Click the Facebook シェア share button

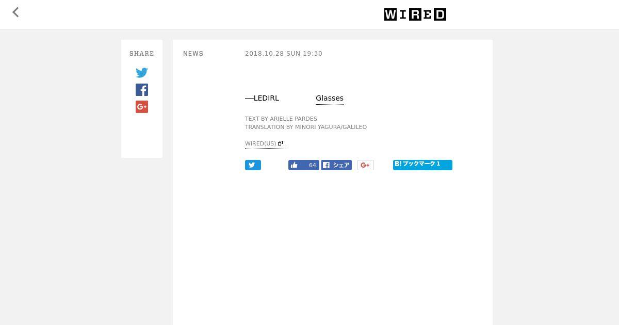click(336, 165)
